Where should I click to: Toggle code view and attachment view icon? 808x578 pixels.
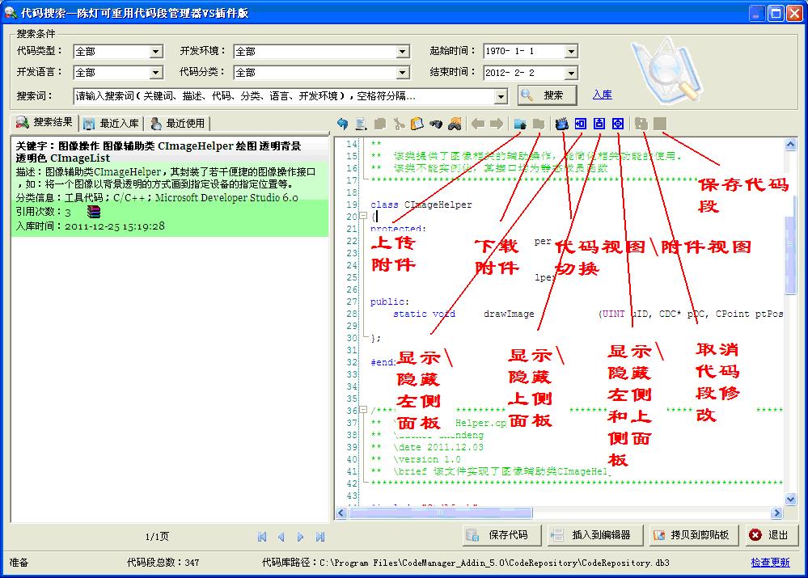pos(561,124)
